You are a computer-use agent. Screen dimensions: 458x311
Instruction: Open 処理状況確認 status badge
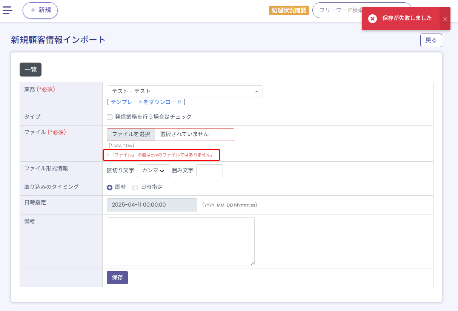(289, 10)
